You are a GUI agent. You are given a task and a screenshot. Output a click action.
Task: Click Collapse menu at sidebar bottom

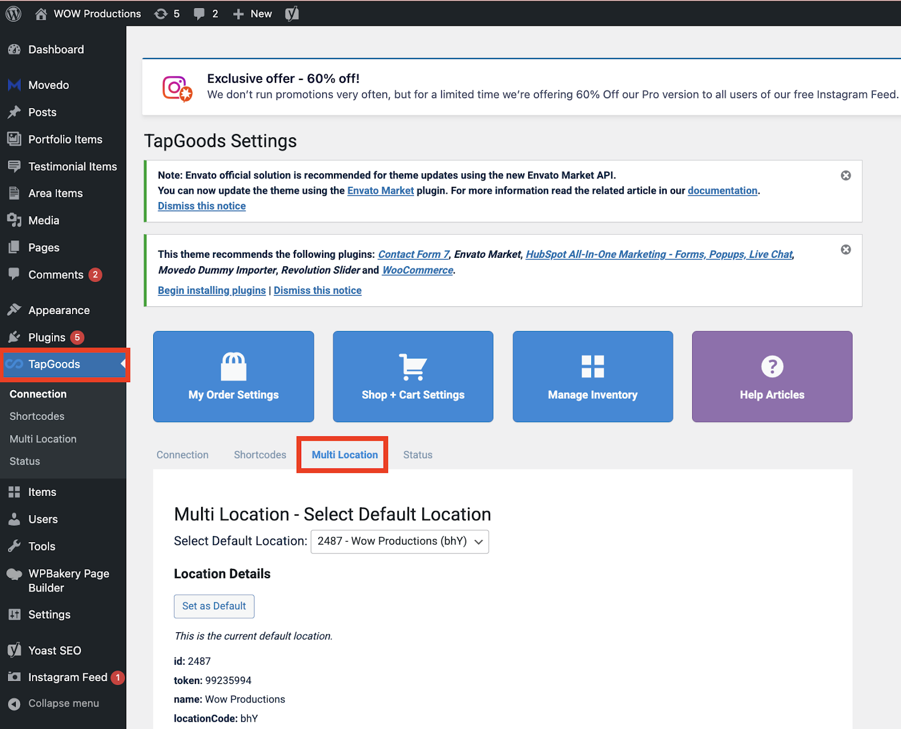[x=63, y=703]
